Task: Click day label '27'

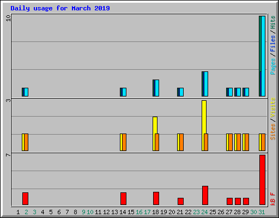Action: [x=229, y=212]
